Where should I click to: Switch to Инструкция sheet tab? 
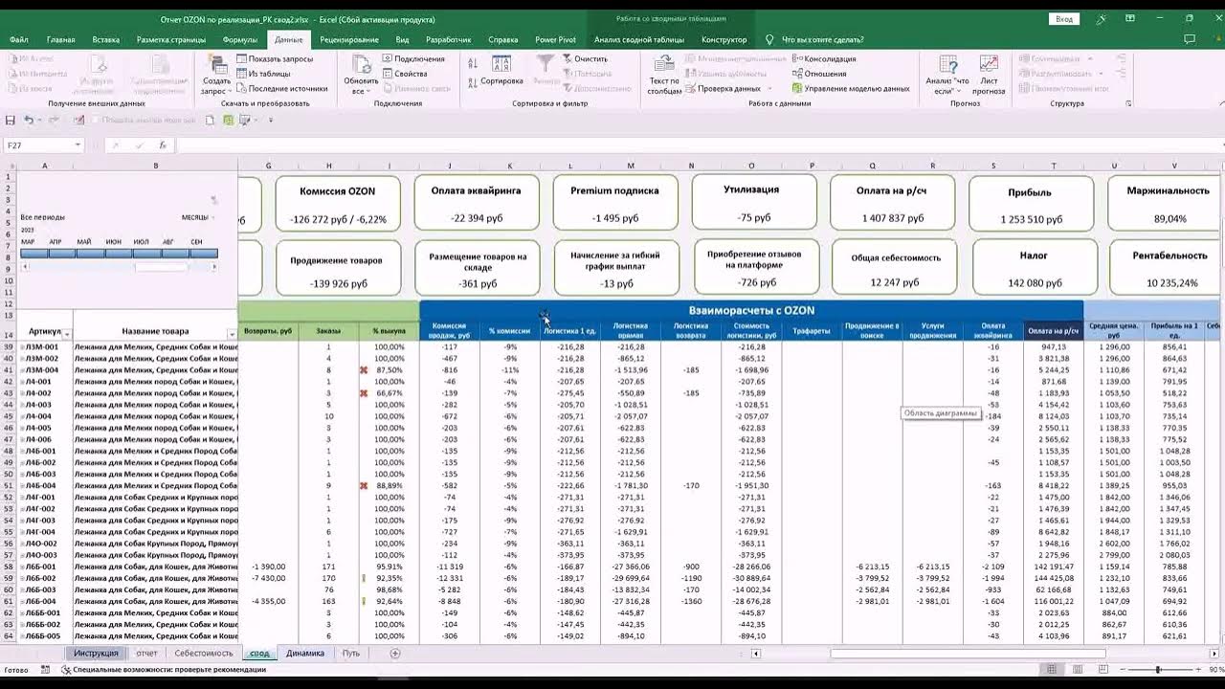tap(96, 654)
